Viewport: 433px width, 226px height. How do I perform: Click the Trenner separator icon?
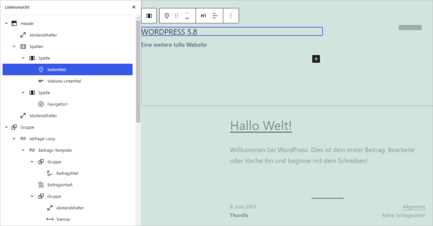coord(50,220)
